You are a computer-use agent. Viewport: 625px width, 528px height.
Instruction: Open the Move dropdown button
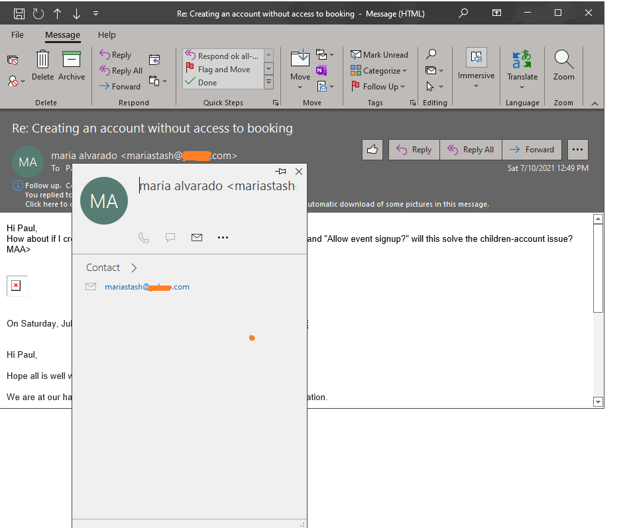[300, 70]
